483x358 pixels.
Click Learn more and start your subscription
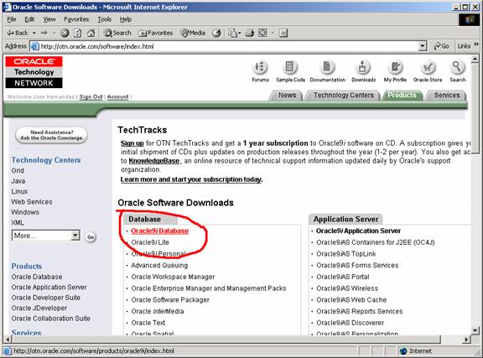coord(191,179)
